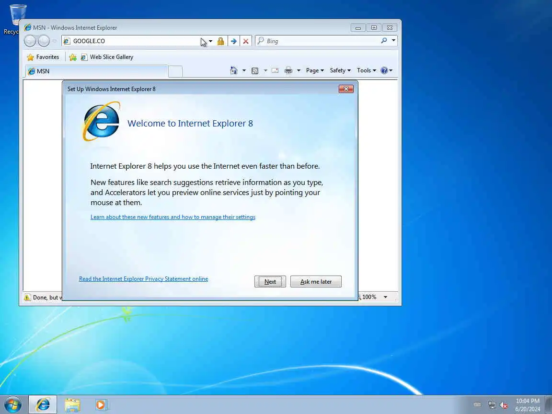The image size is (552, 414).
Task: Launch Windows Media Player from taskbar
Action: click(x=102, y=405)
